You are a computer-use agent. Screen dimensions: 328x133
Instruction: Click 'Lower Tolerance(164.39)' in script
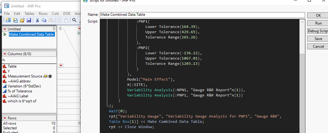point(172,27)
